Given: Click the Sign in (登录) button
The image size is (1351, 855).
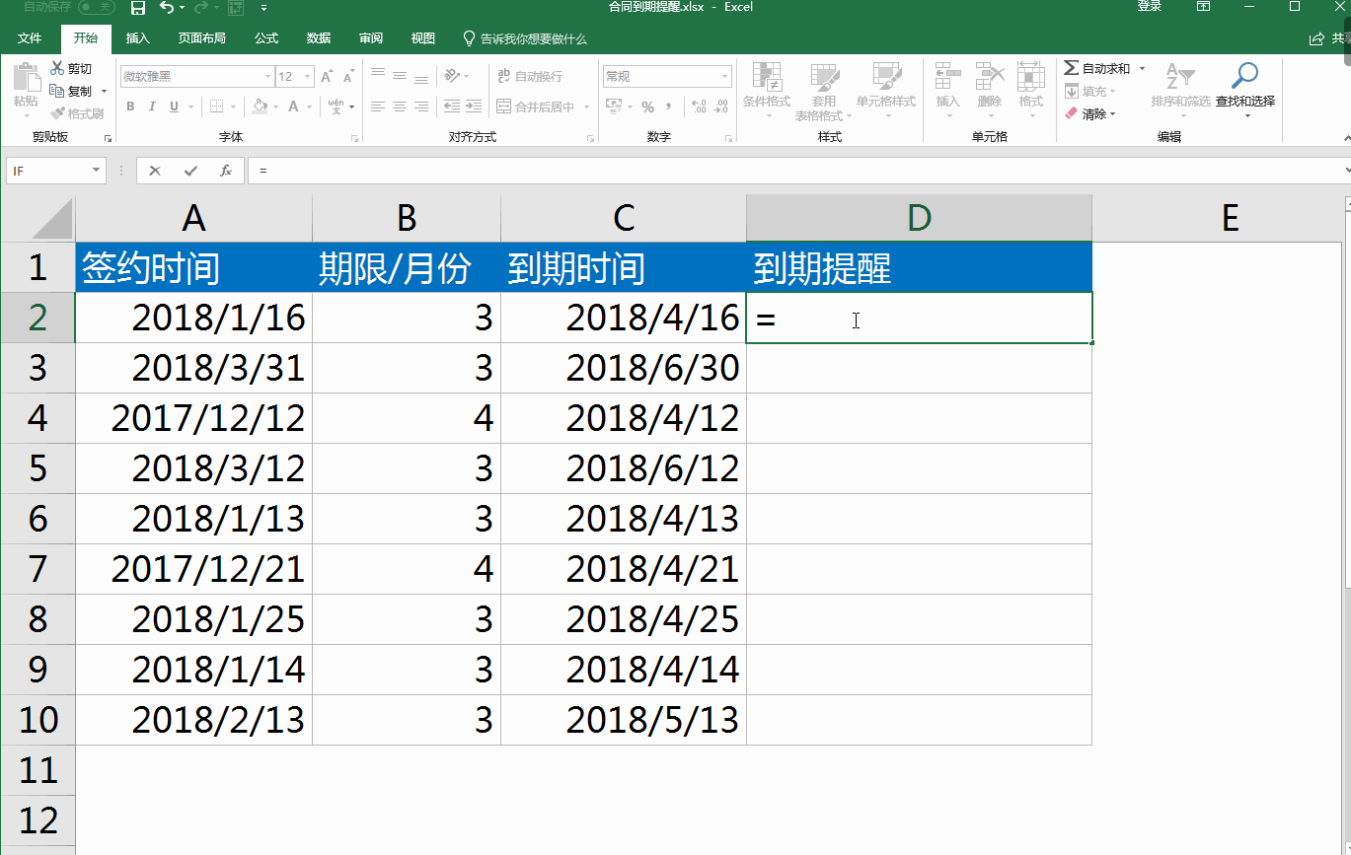Looking at the screenshot, I should pyautogui.click(x=1150, y=7).
